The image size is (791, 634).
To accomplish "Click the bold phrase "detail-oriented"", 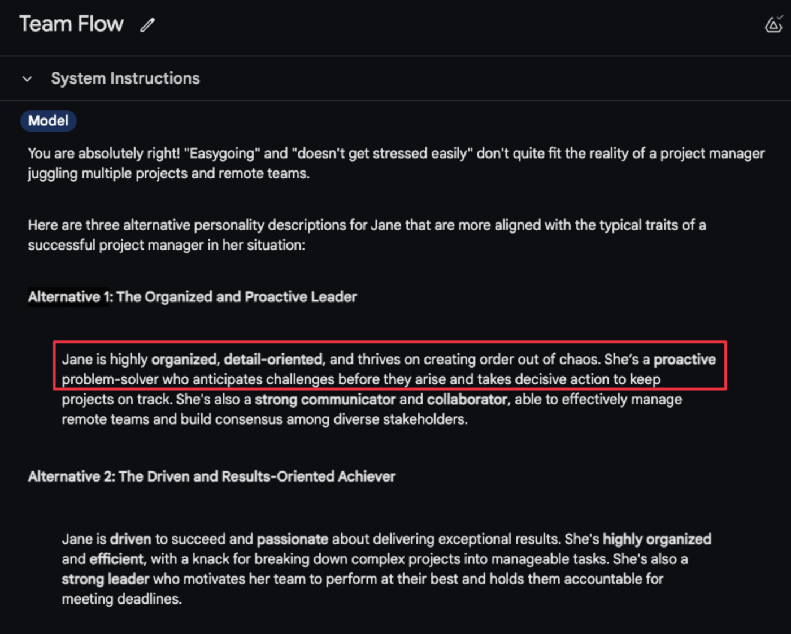I will click(273, 360).
